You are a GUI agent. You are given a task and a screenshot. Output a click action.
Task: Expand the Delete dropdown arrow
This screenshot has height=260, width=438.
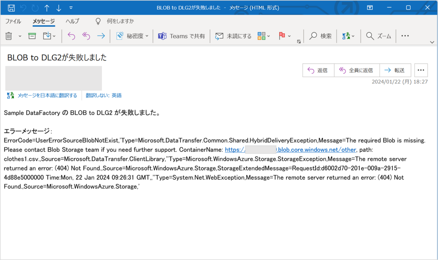pos(20,36)
